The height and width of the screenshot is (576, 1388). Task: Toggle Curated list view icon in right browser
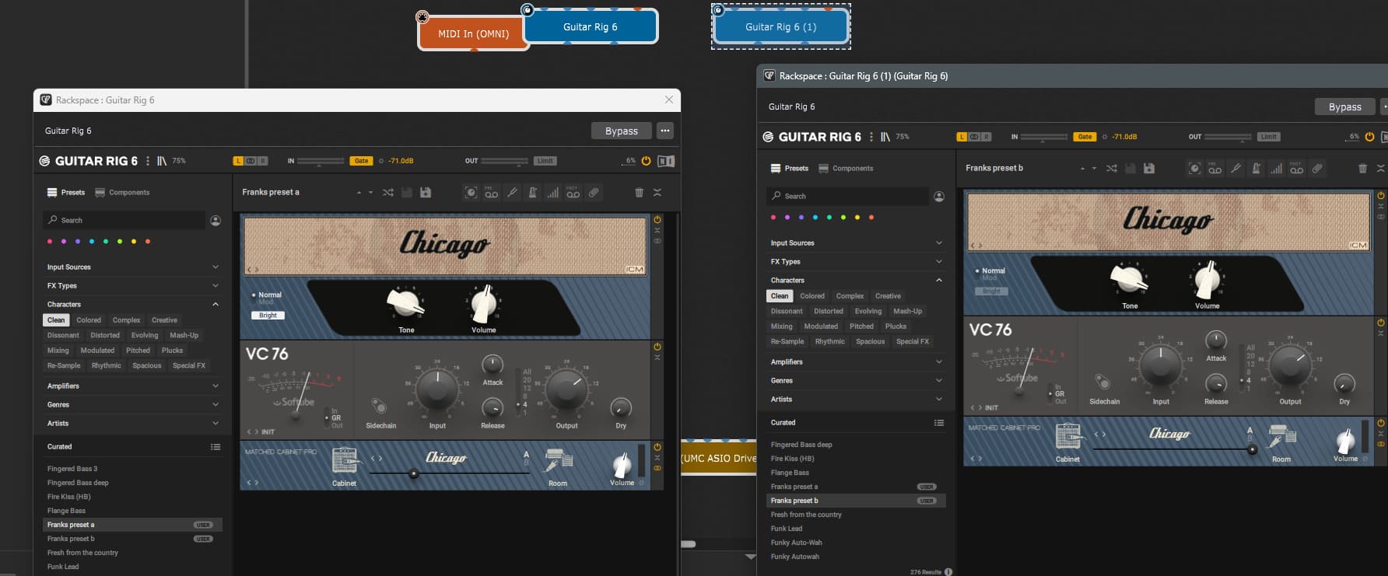(939, 423)
